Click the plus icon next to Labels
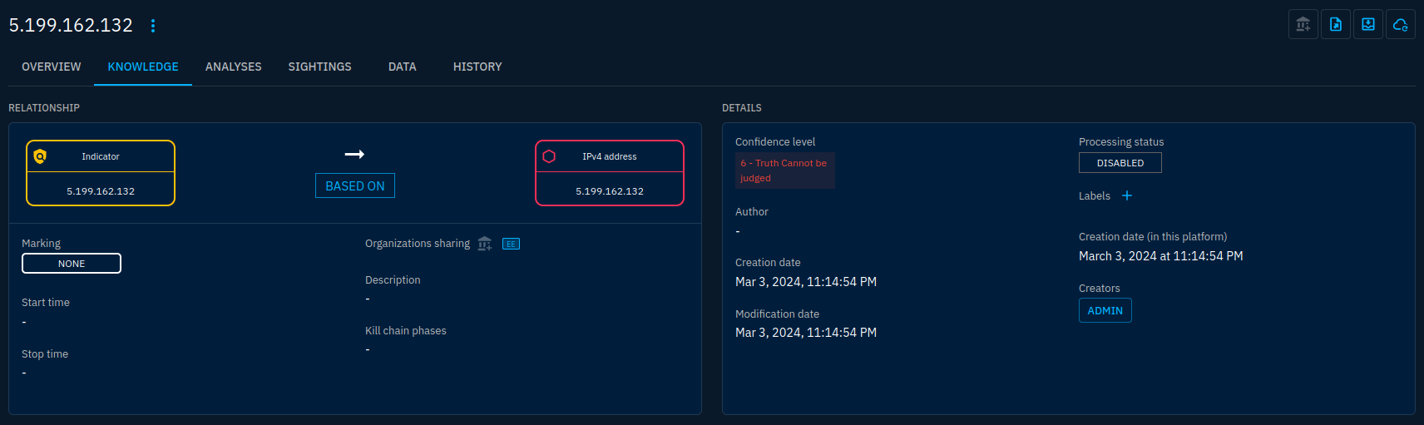Screen dimensions: 1424x425 tap(1127, 196)
